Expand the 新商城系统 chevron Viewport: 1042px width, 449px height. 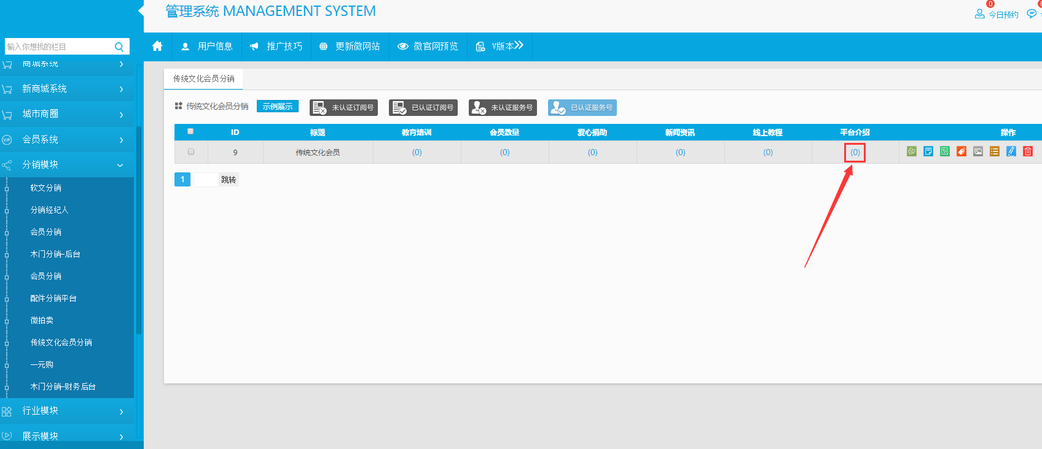point(121,90)
